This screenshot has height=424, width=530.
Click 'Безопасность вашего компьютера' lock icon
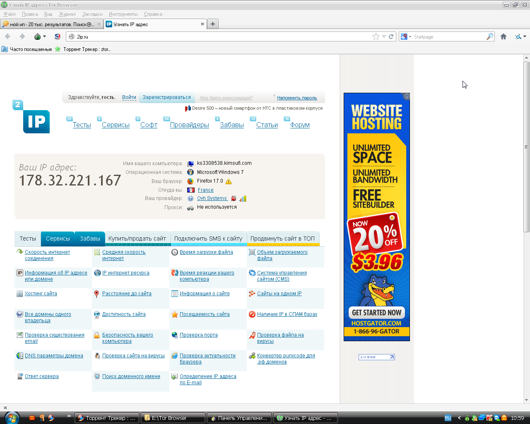click(96, 335)
